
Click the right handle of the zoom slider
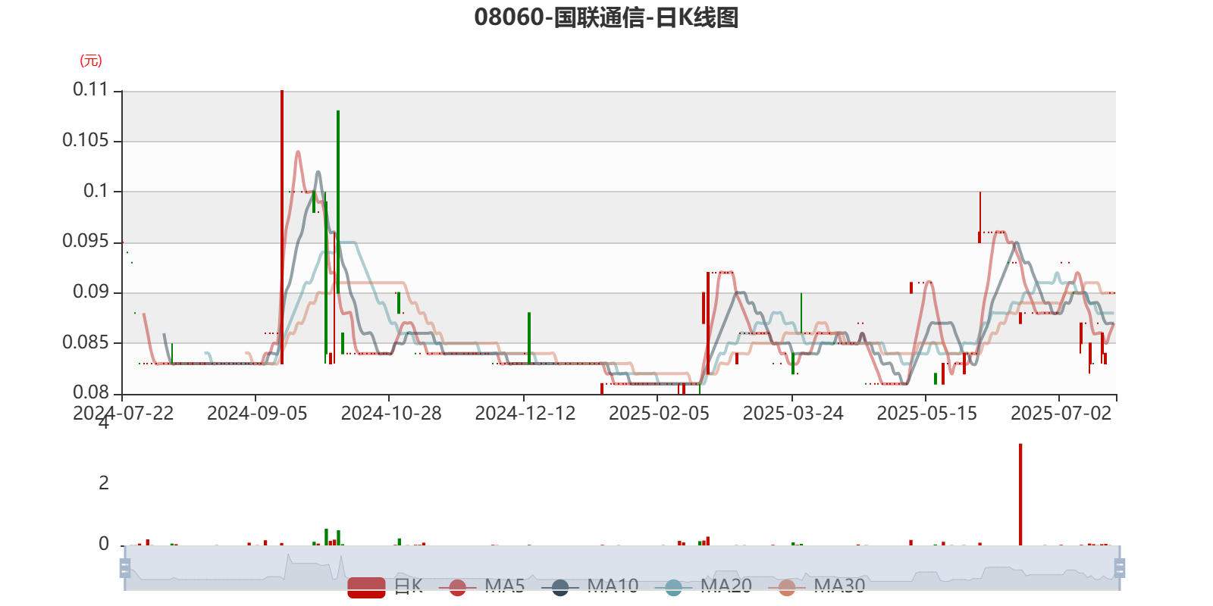1120,567
